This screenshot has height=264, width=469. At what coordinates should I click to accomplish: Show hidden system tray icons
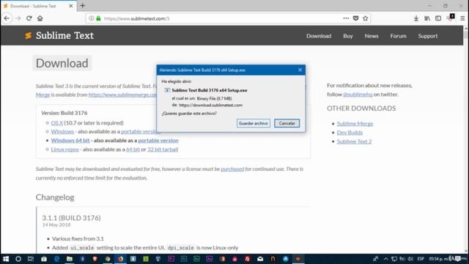386,259
